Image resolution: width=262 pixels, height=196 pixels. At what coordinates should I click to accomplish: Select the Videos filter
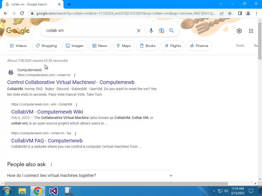[x=18, y=46]
